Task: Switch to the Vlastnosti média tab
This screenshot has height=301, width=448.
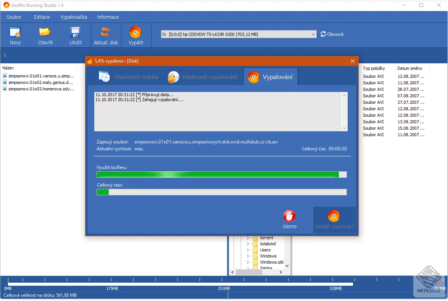Action: click(x=129, y=77)
